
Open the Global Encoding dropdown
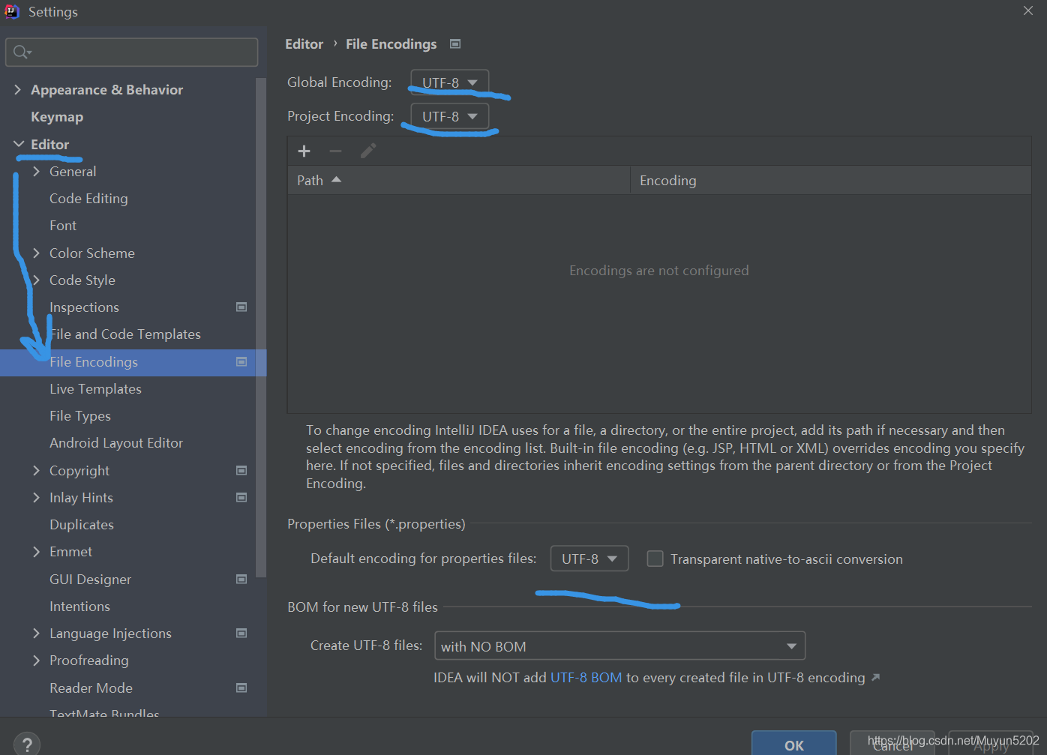click(450, 82)
